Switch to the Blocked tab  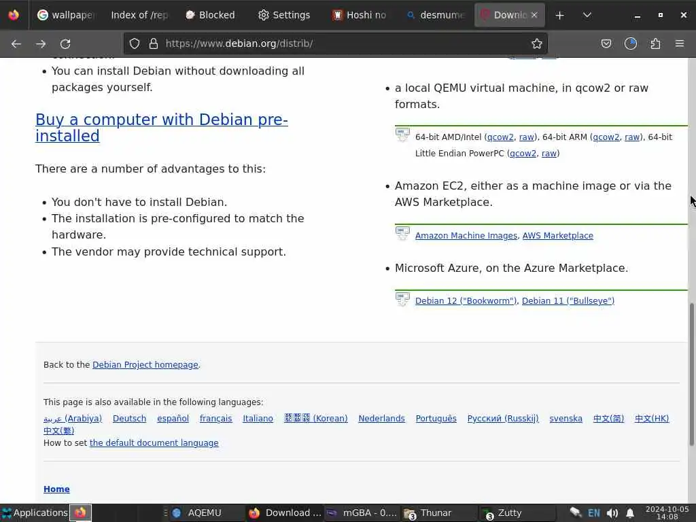(211, 15)
